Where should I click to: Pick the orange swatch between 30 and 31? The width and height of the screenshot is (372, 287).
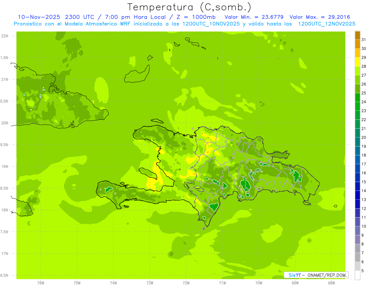(x=357, y=44)
